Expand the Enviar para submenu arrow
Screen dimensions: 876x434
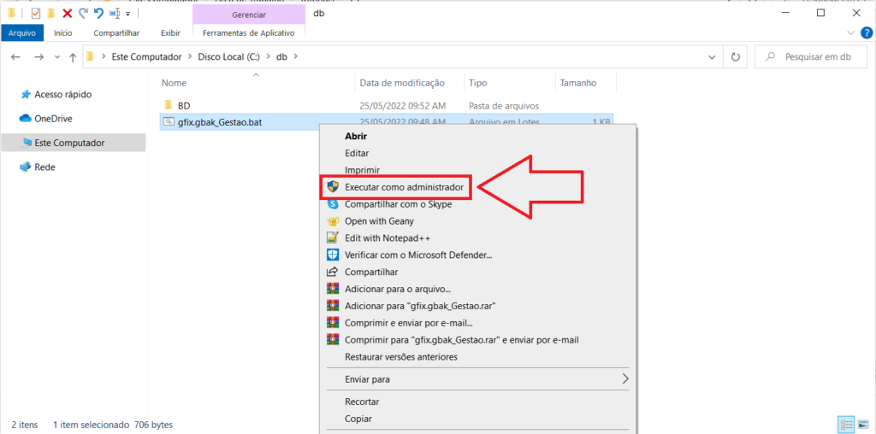(x=624, y=378)
